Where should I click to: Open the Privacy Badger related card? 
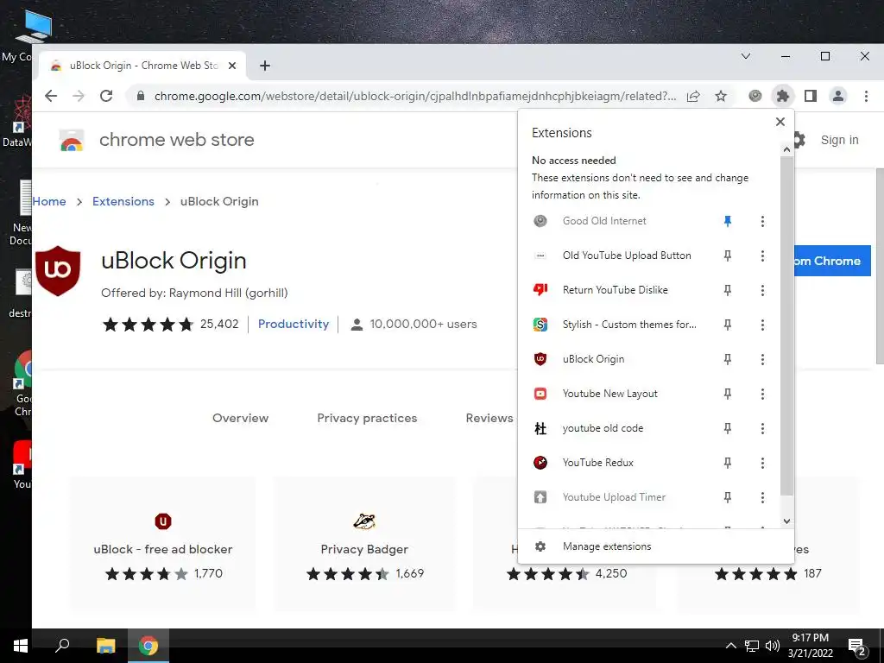click(364, 544)
